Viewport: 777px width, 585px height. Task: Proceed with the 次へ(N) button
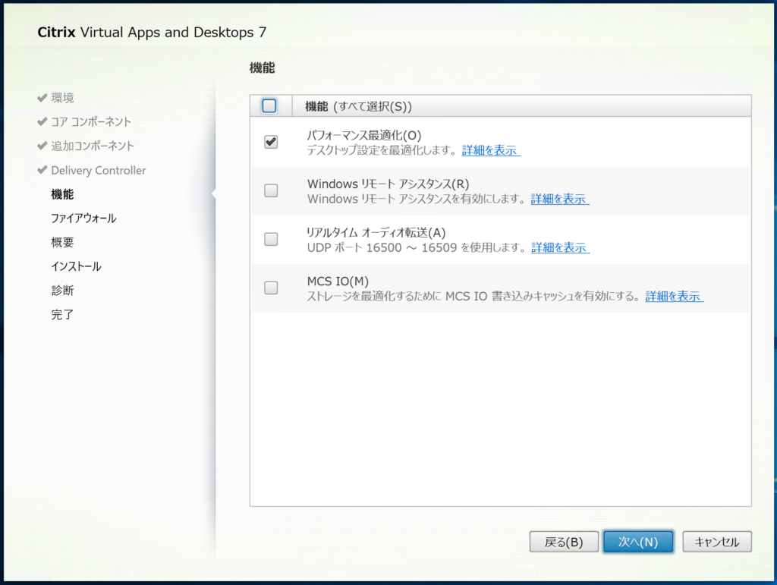(638, 542)
